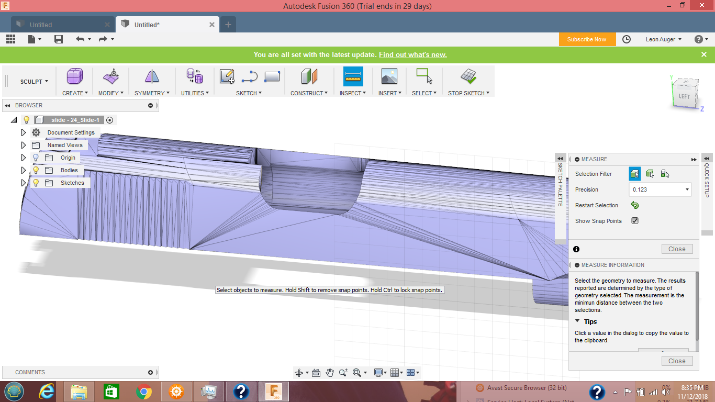Viewport: 715px width, 402px height.
Task: Open the CREATE menu
Action: click(x=75, y=93)
